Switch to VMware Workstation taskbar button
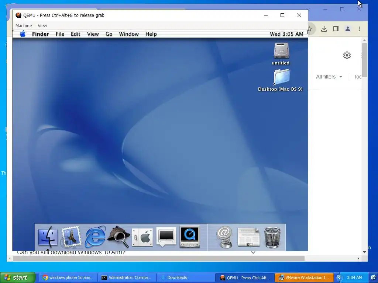Screen dimensions: 378x283 (x=304, y=278)
